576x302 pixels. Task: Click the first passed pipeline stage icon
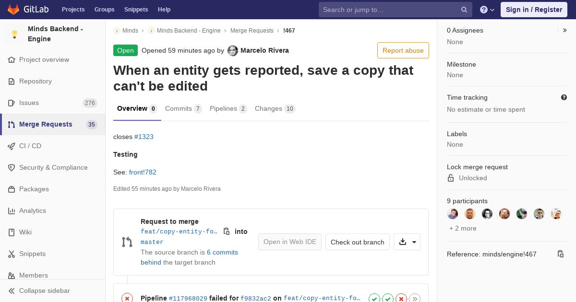374,299
